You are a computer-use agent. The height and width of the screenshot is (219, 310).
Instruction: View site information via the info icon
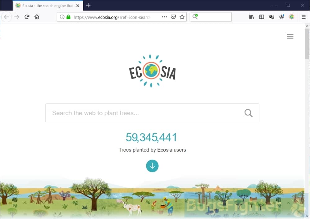(x=62, y=17)
